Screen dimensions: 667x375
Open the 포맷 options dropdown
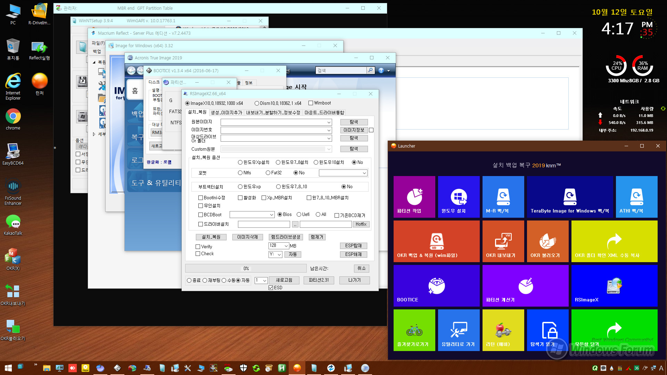[364, 173]
